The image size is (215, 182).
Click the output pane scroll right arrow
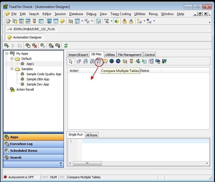point(207,163)
